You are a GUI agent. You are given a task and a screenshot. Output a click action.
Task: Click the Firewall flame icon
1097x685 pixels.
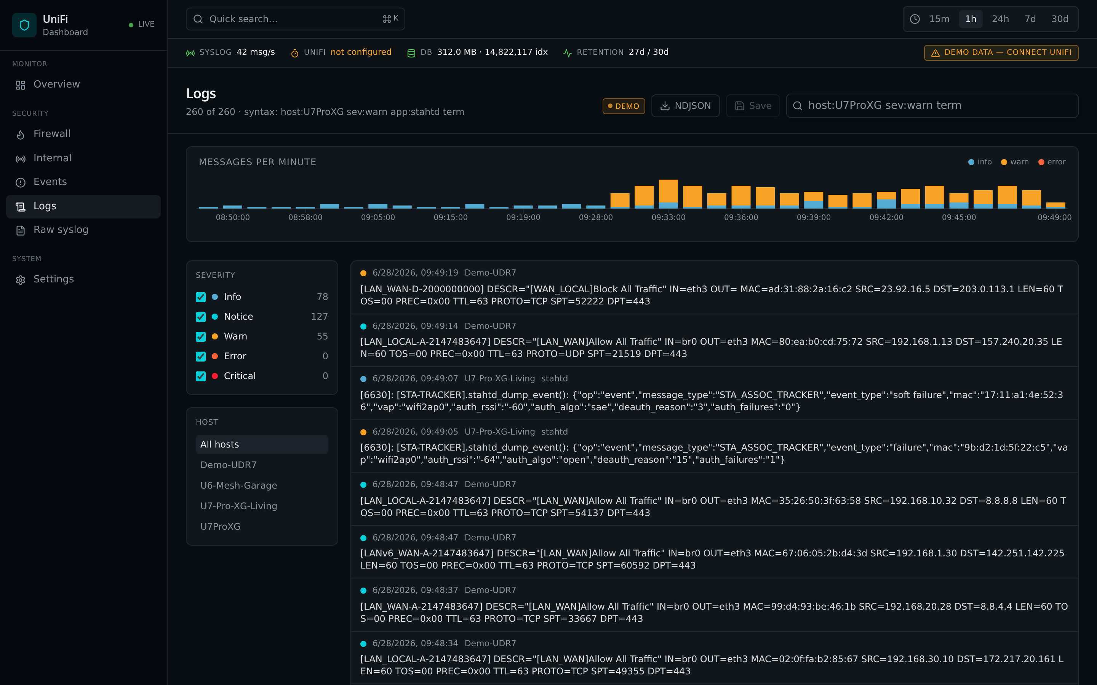point(21,135)
